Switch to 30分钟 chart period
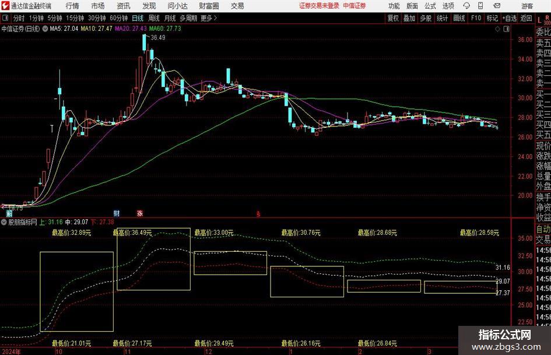 coord(97,18)
